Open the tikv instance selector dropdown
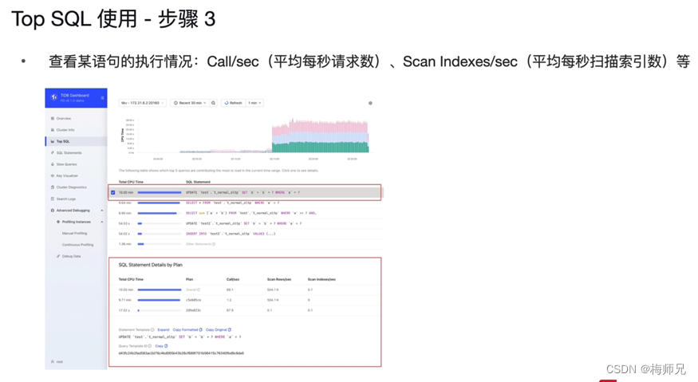The image size is (698, 382). [143, 103]
